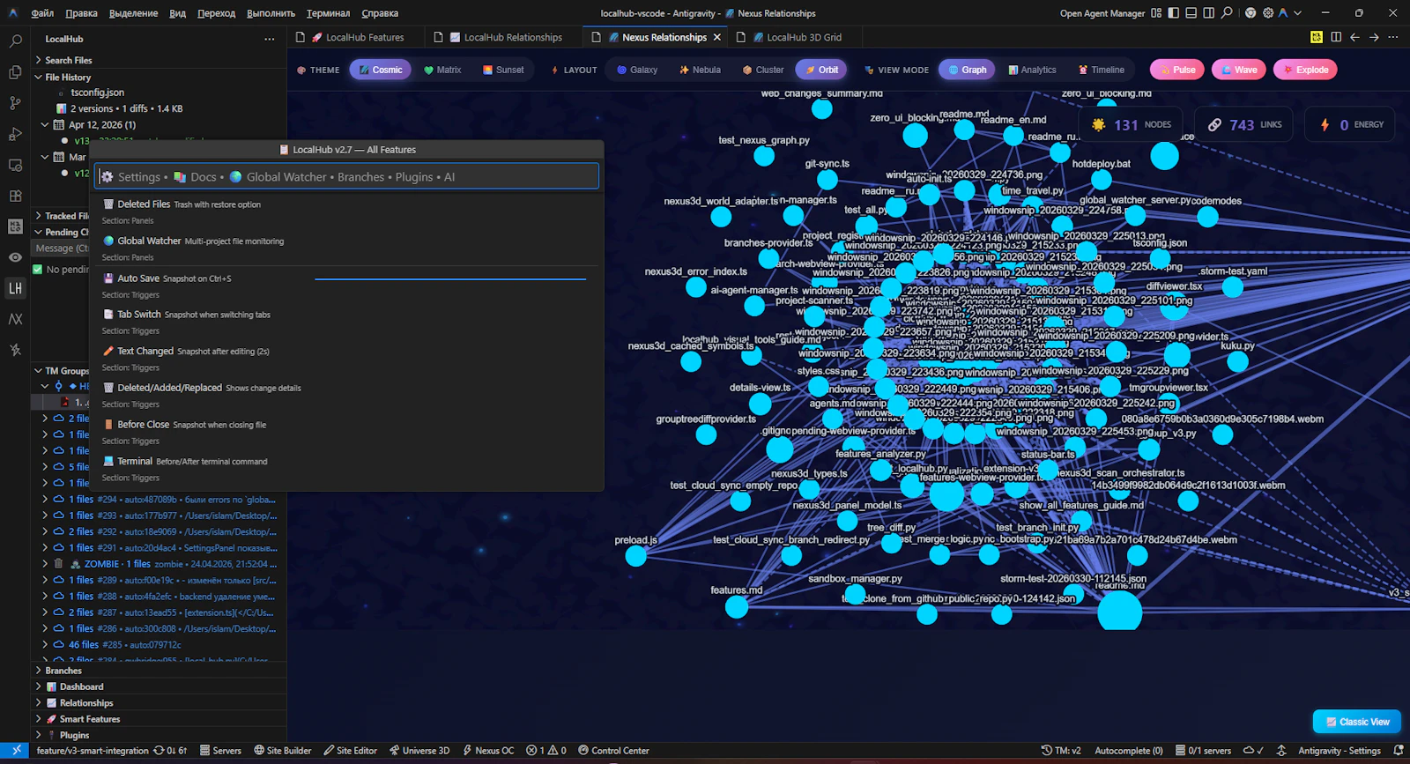Open the Терминал menu

(328, 13)
